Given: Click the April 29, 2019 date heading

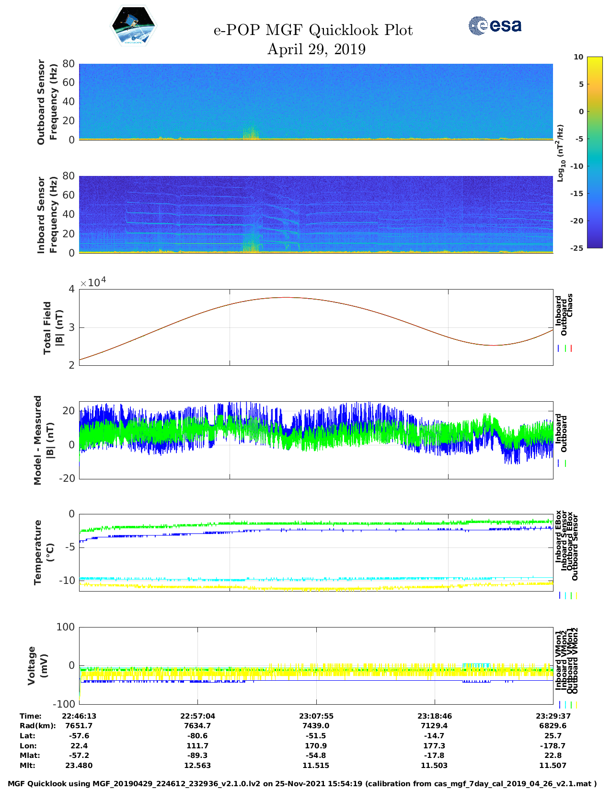Looking at the screenshot, I should (x=316, y=49).
